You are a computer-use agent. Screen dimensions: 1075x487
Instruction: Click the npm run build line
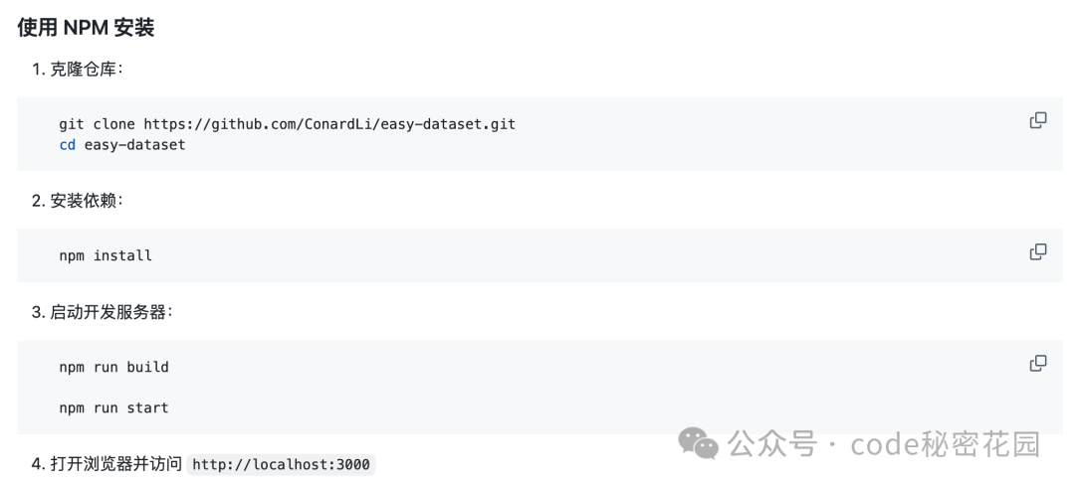coord(113,367)
